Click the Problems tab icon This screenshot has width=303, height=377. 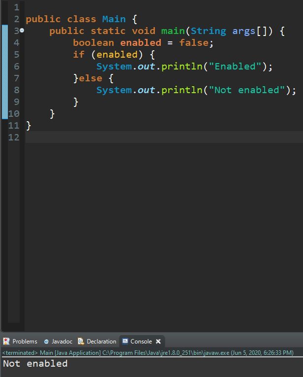[x=6, y=341]
